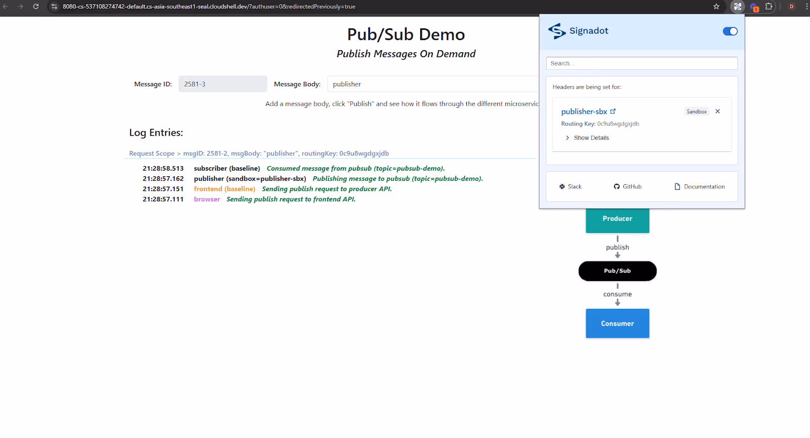Select the Request Scope header line
810x438 pixels.
click(259, 153)
